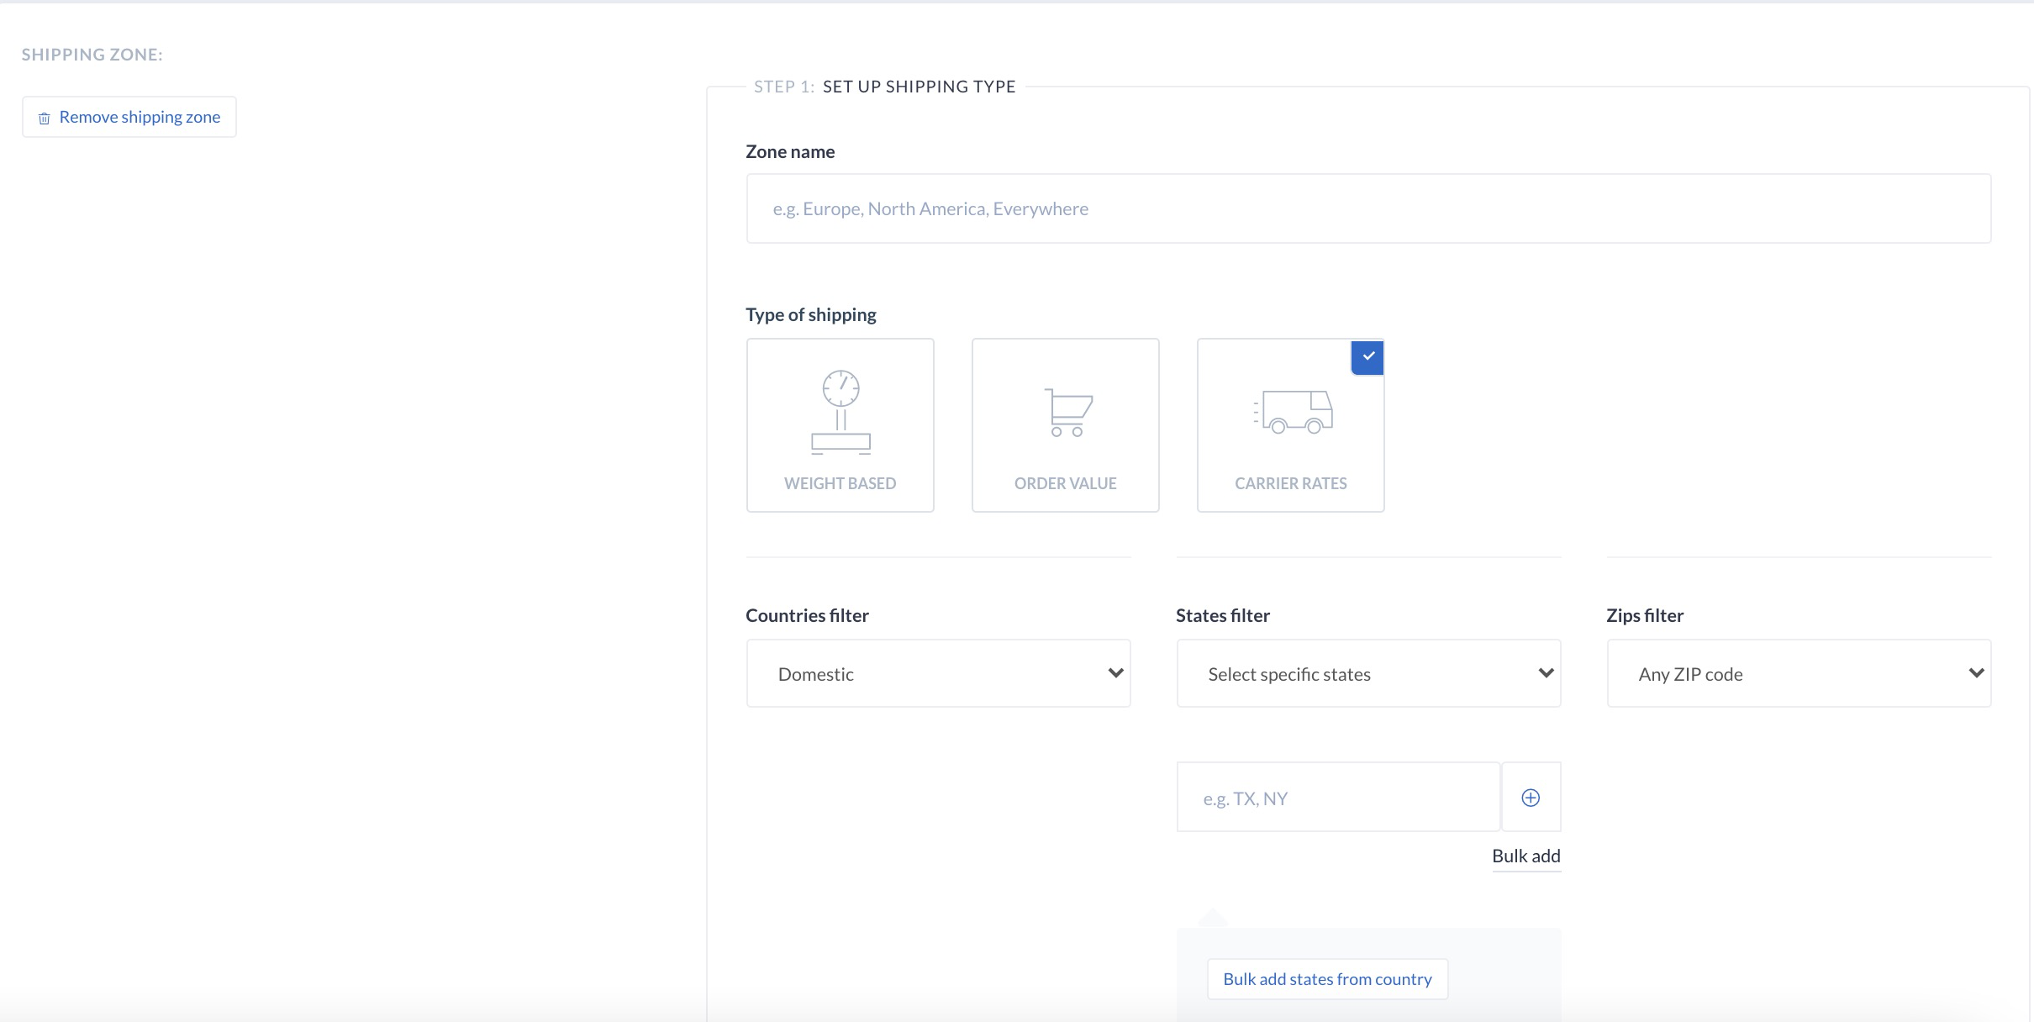Select the WEIGHT BASED shipping type label
This screenshot has height=1022, width=2034.
coord(840,483)
